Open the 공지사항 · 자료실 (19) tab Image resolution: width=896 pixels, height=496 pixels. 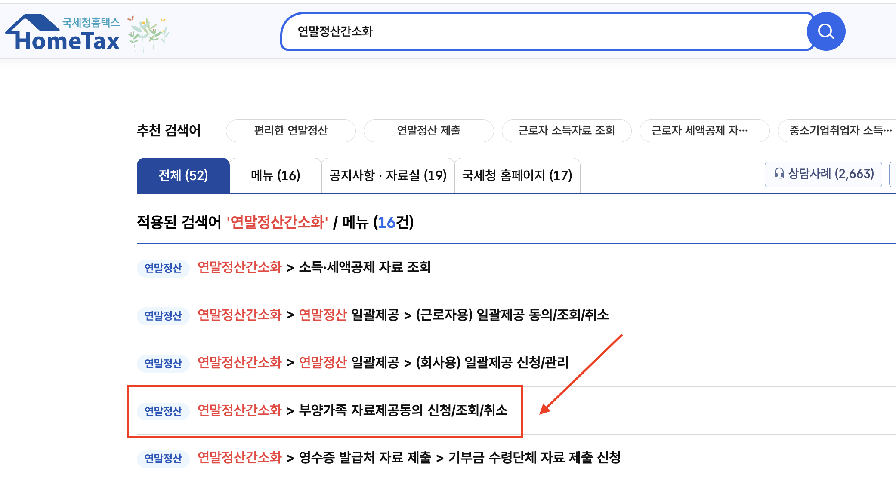[x=388, y=175]
